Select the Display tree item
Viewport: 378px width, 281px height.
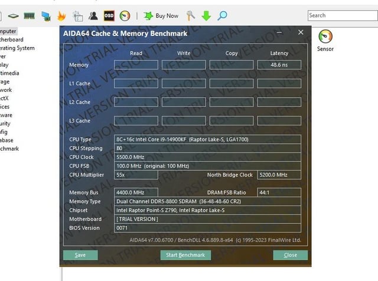[4, 65]
